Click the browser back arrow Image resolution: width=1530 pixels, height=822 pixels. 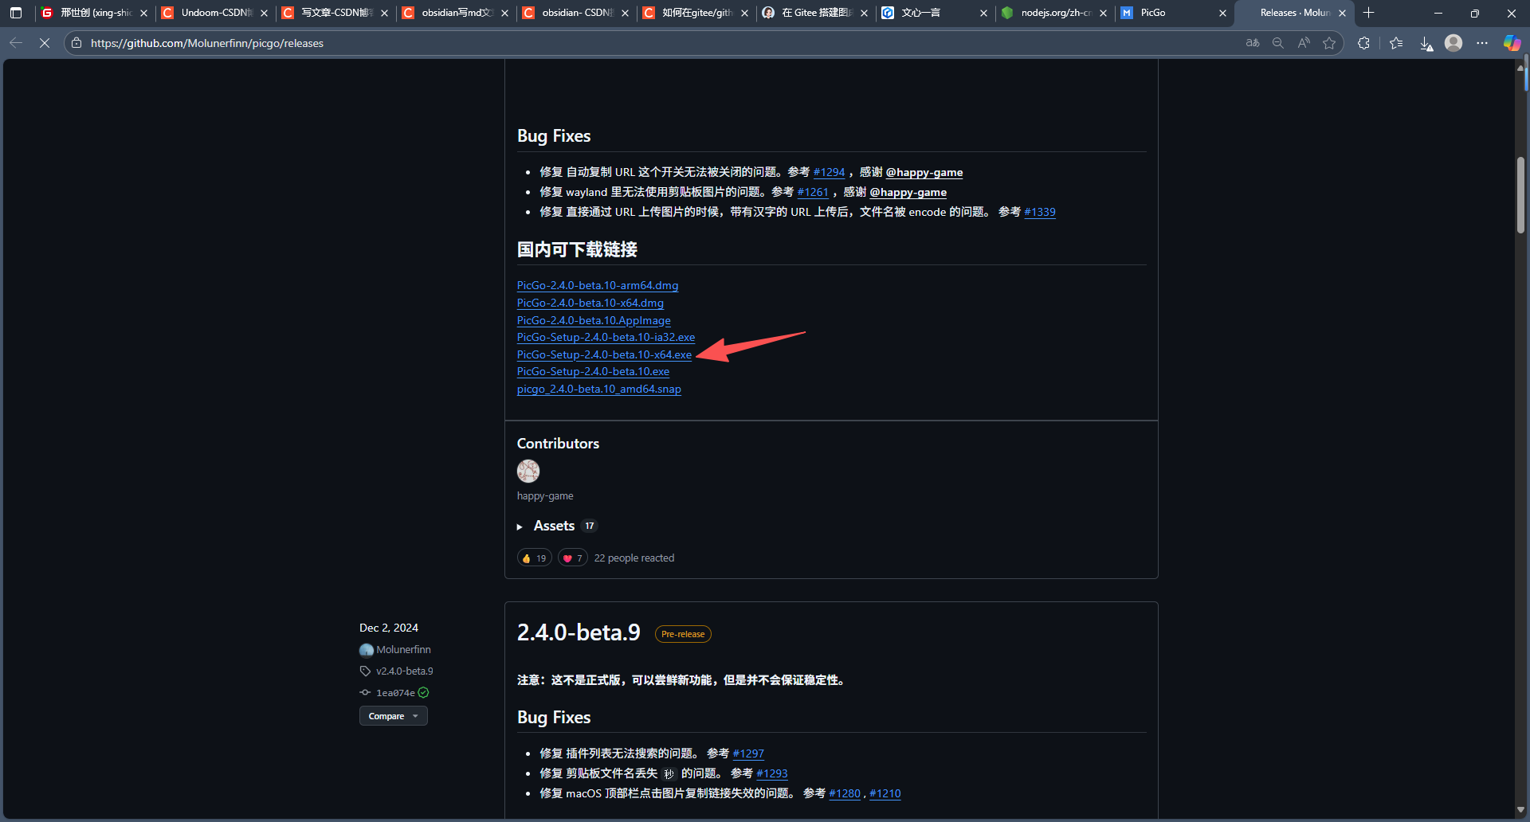coord(16,43)
